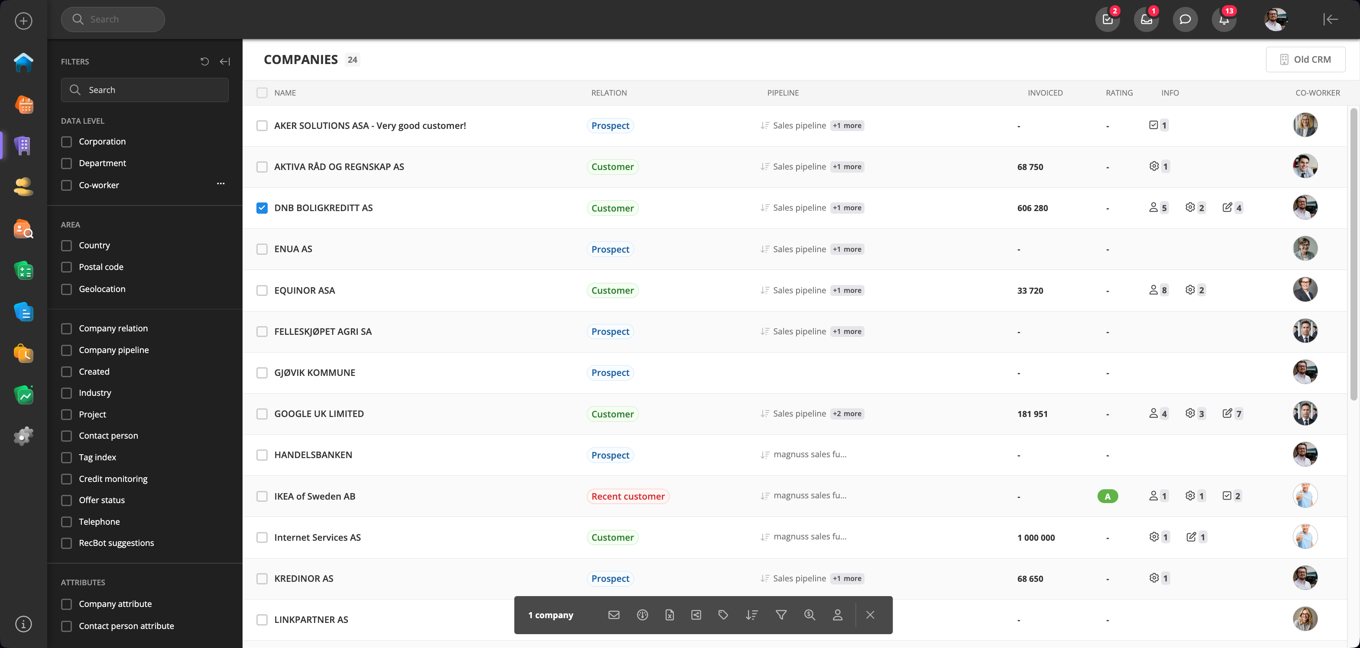Enable the Corporation data level filter

click(x=67, y=142)
